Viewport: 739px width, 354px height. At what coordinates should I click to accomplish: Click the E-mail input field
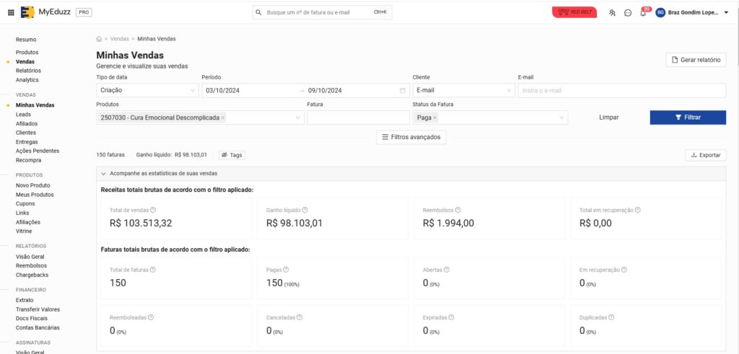click(621, 90)
